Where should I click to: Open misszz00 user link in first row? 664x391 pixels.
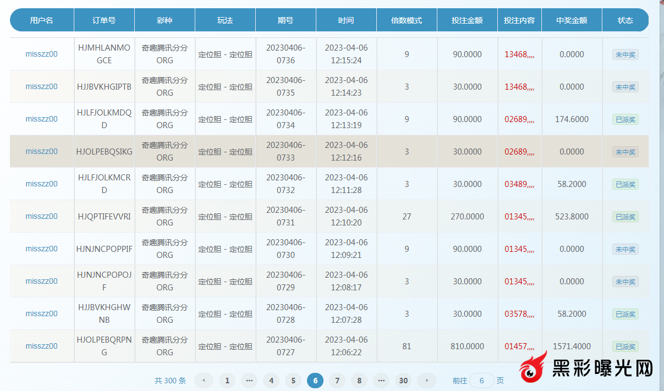pos(41,54)
